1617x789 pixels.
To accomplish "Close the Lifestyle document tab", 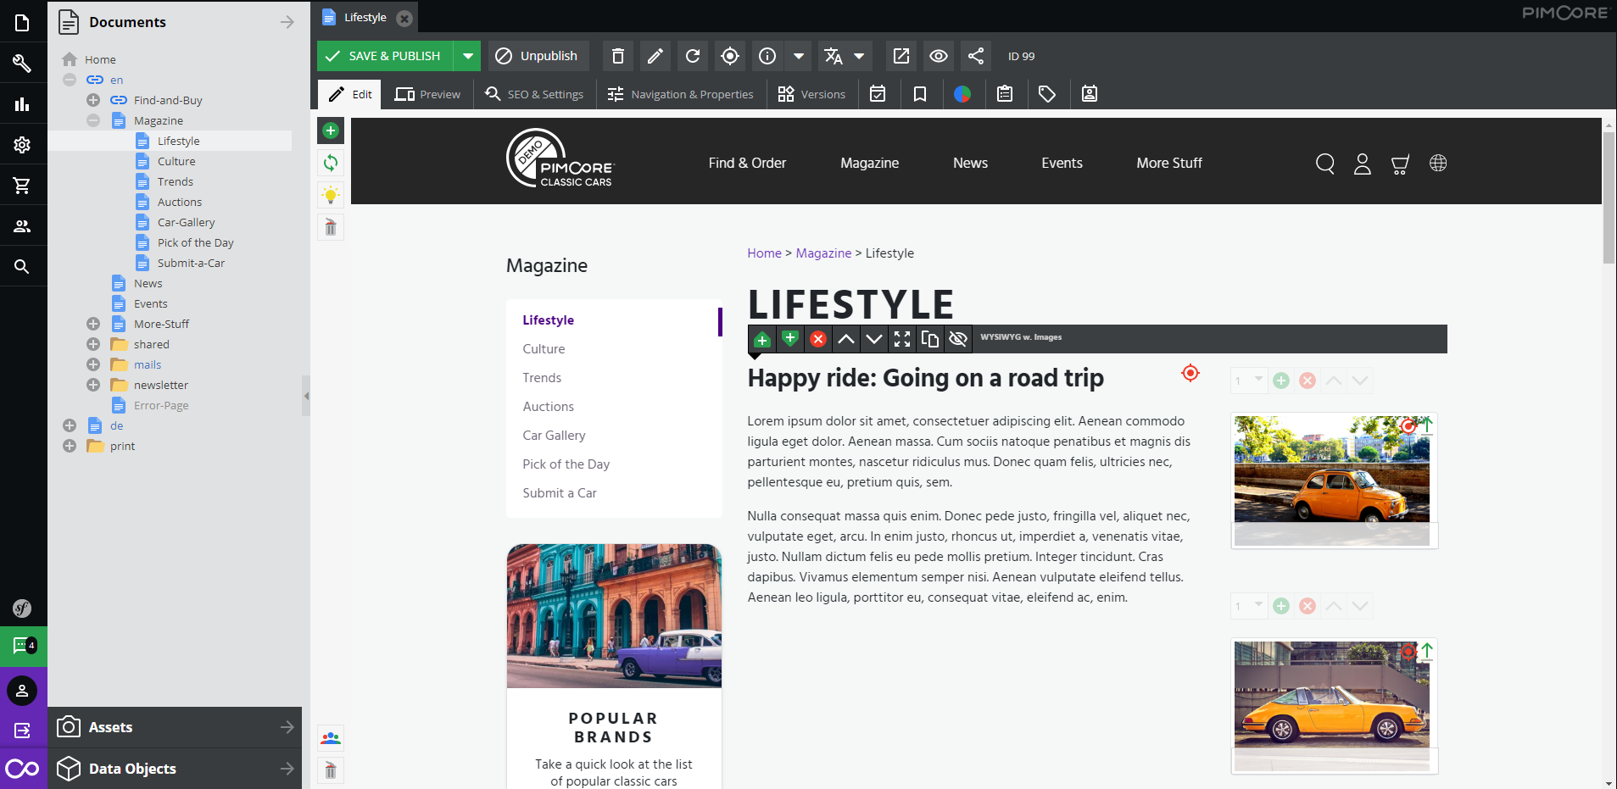I will 404,18.
